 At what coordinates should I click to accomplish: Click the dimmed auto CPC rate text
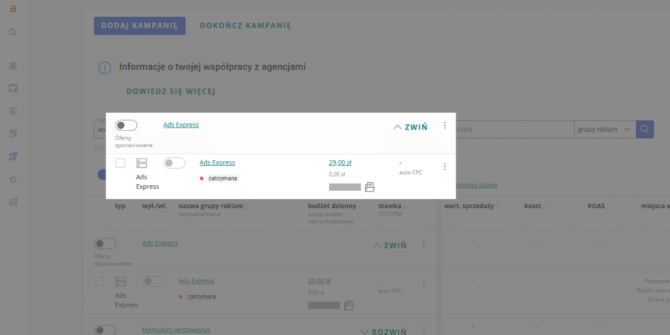coord(390,291)
